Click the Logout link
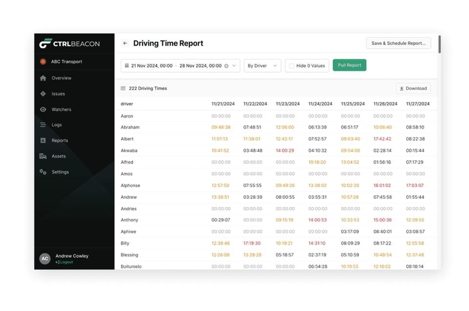The image size is (469, 311). tap(64, 262)
